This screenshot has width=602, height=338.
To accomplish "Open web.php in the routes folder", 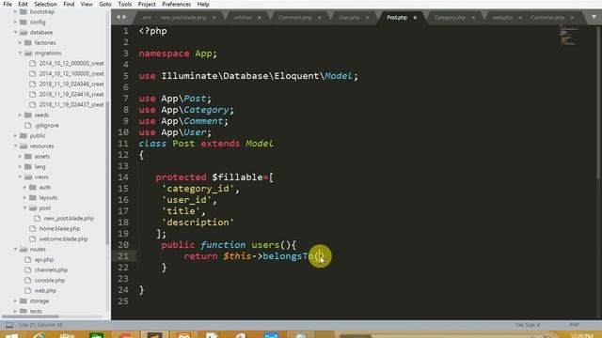I will point(45,290).
